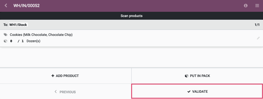Open the hamburger menu in the header
Screen dimensions: 263x99
257,6
